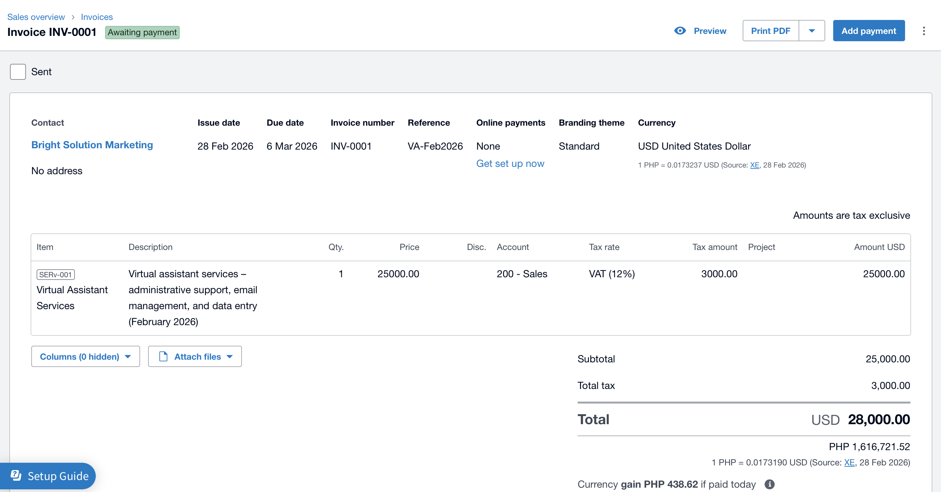This screenshot has width=941, height=492.
Task: Go to Sales overview breadcrumb
Action: click(x=36, y=17)
